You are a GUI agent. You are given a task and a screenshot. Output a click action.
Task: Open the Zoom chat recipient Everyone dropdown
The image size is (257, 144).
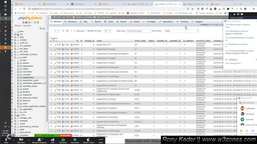click(x=233, y=60)
